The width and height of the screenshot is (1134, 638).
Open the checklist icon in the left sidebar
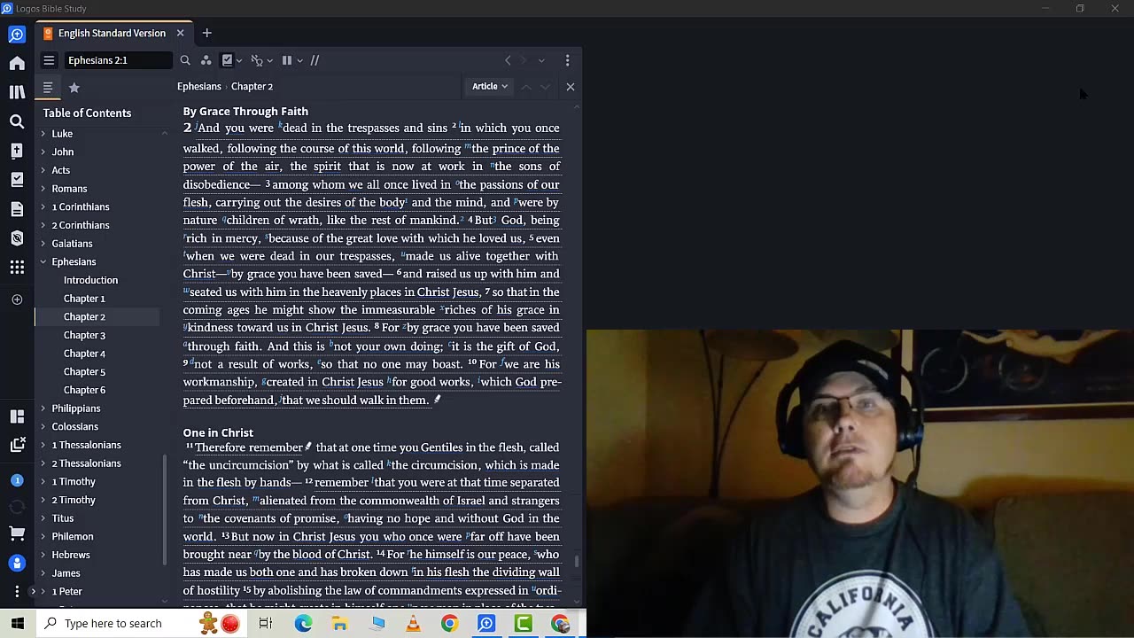17,180
